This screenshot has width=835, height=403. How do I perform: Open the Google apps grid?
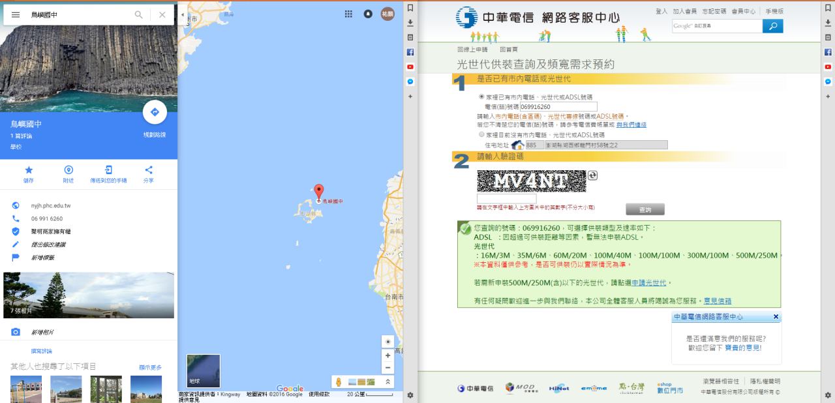pos(348,14)
